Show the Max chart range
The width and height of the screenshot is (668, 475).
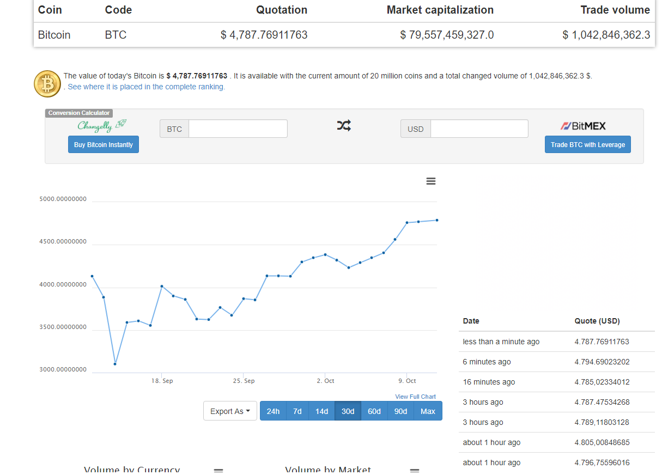pos(428,411)
